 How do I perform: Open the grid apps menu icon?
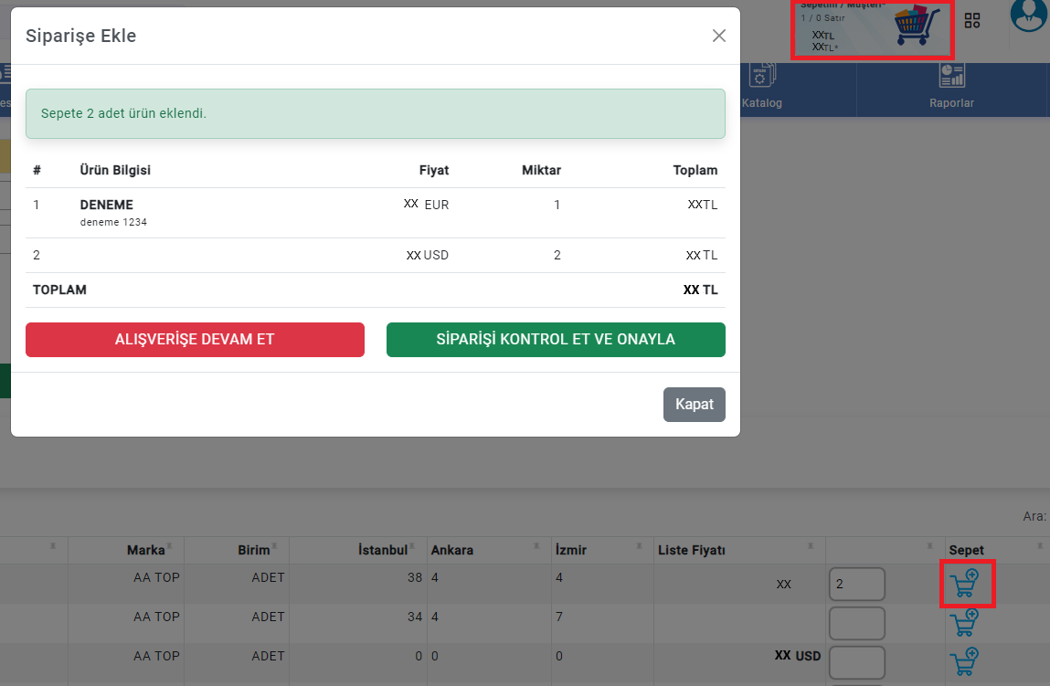(x=972, y=21)
